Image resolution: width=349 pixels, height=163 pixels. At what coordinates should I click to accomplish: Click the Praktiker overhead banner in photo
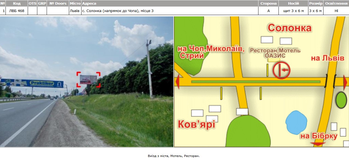pos(32,83)
